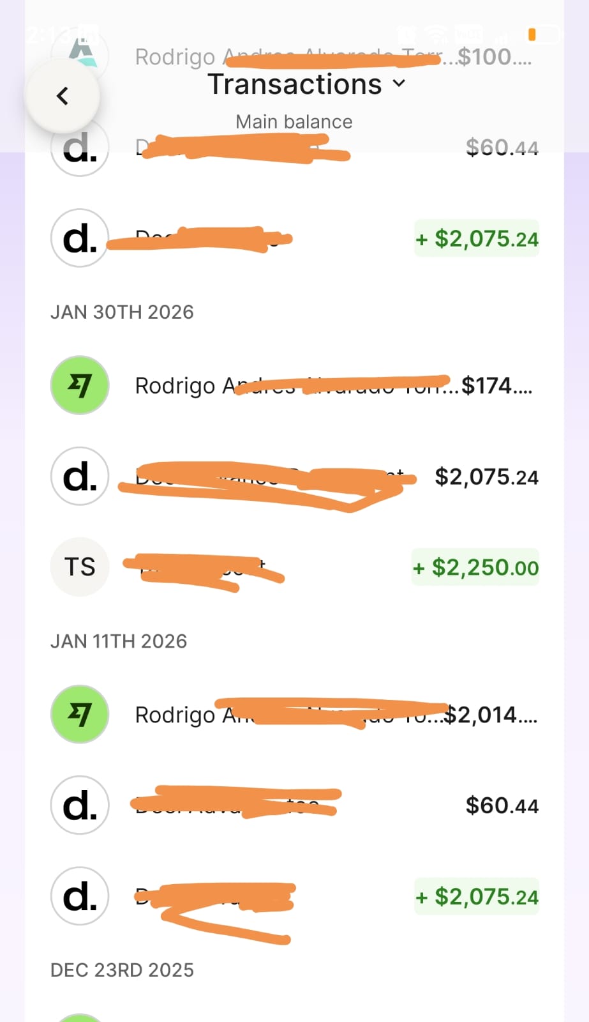Open the TS initials avatar

click(x=80, y=567)
